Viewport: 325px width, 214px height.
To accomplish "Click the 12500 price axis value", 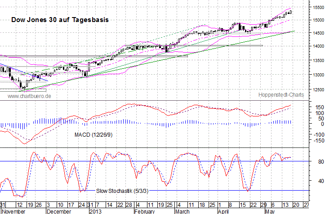I will pyautogui.click(x=318, y=89).
